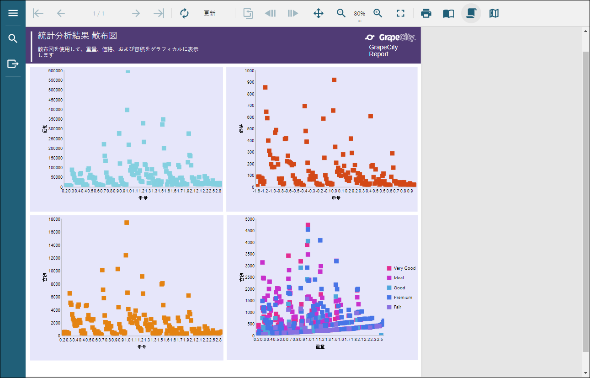Zoom out the report view
This screenshot has height=378, width=590.
341,13
